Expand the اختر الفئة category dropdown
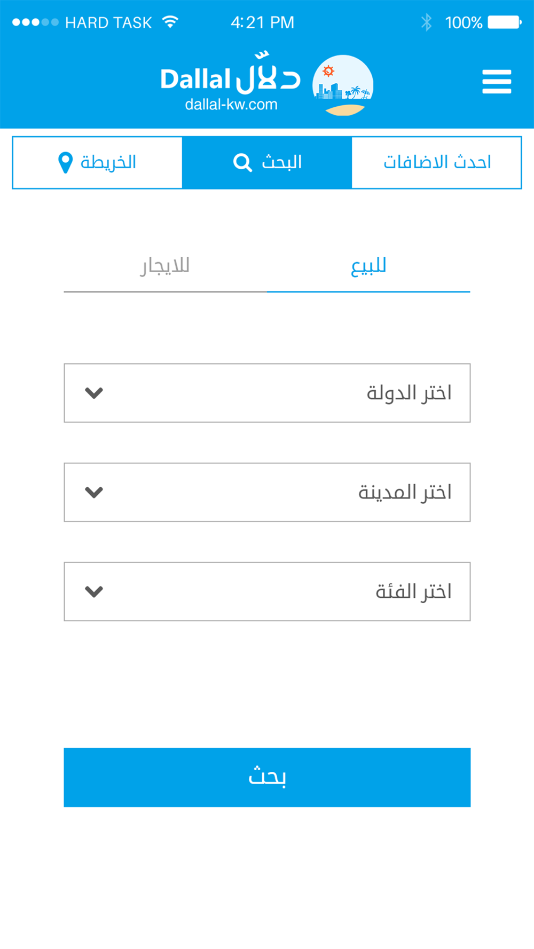This screenshot has height=949, width=534. pos(267,591)
